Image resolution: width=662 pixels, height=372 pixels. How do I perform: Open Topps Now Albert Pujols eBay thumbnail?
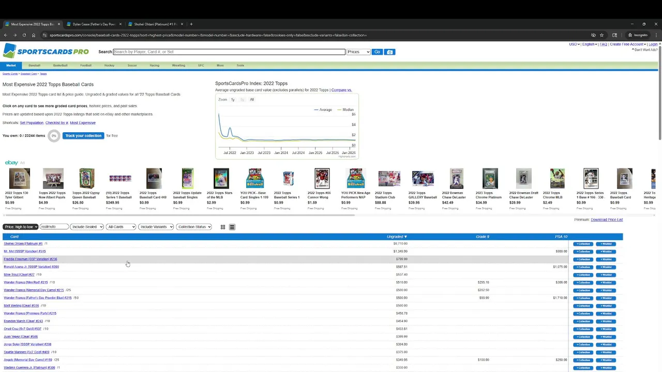coord(53,178)
